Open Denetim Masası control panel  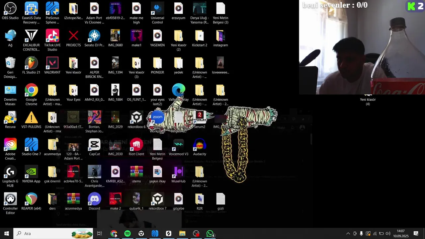(x=10, y=95)
